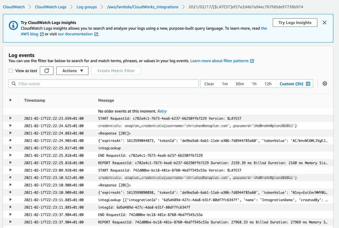Click the Create Metric Filter button
This screenshot has width=339, height=228.
coord(116,71)
